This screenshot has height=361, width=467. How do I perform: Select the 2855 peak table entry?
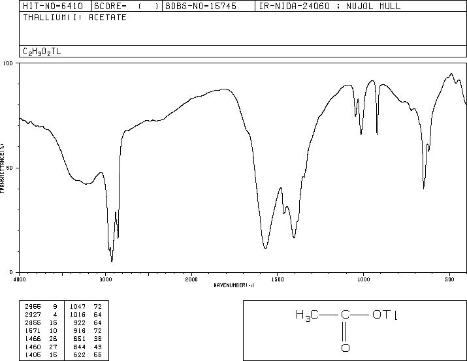[33, 322]
